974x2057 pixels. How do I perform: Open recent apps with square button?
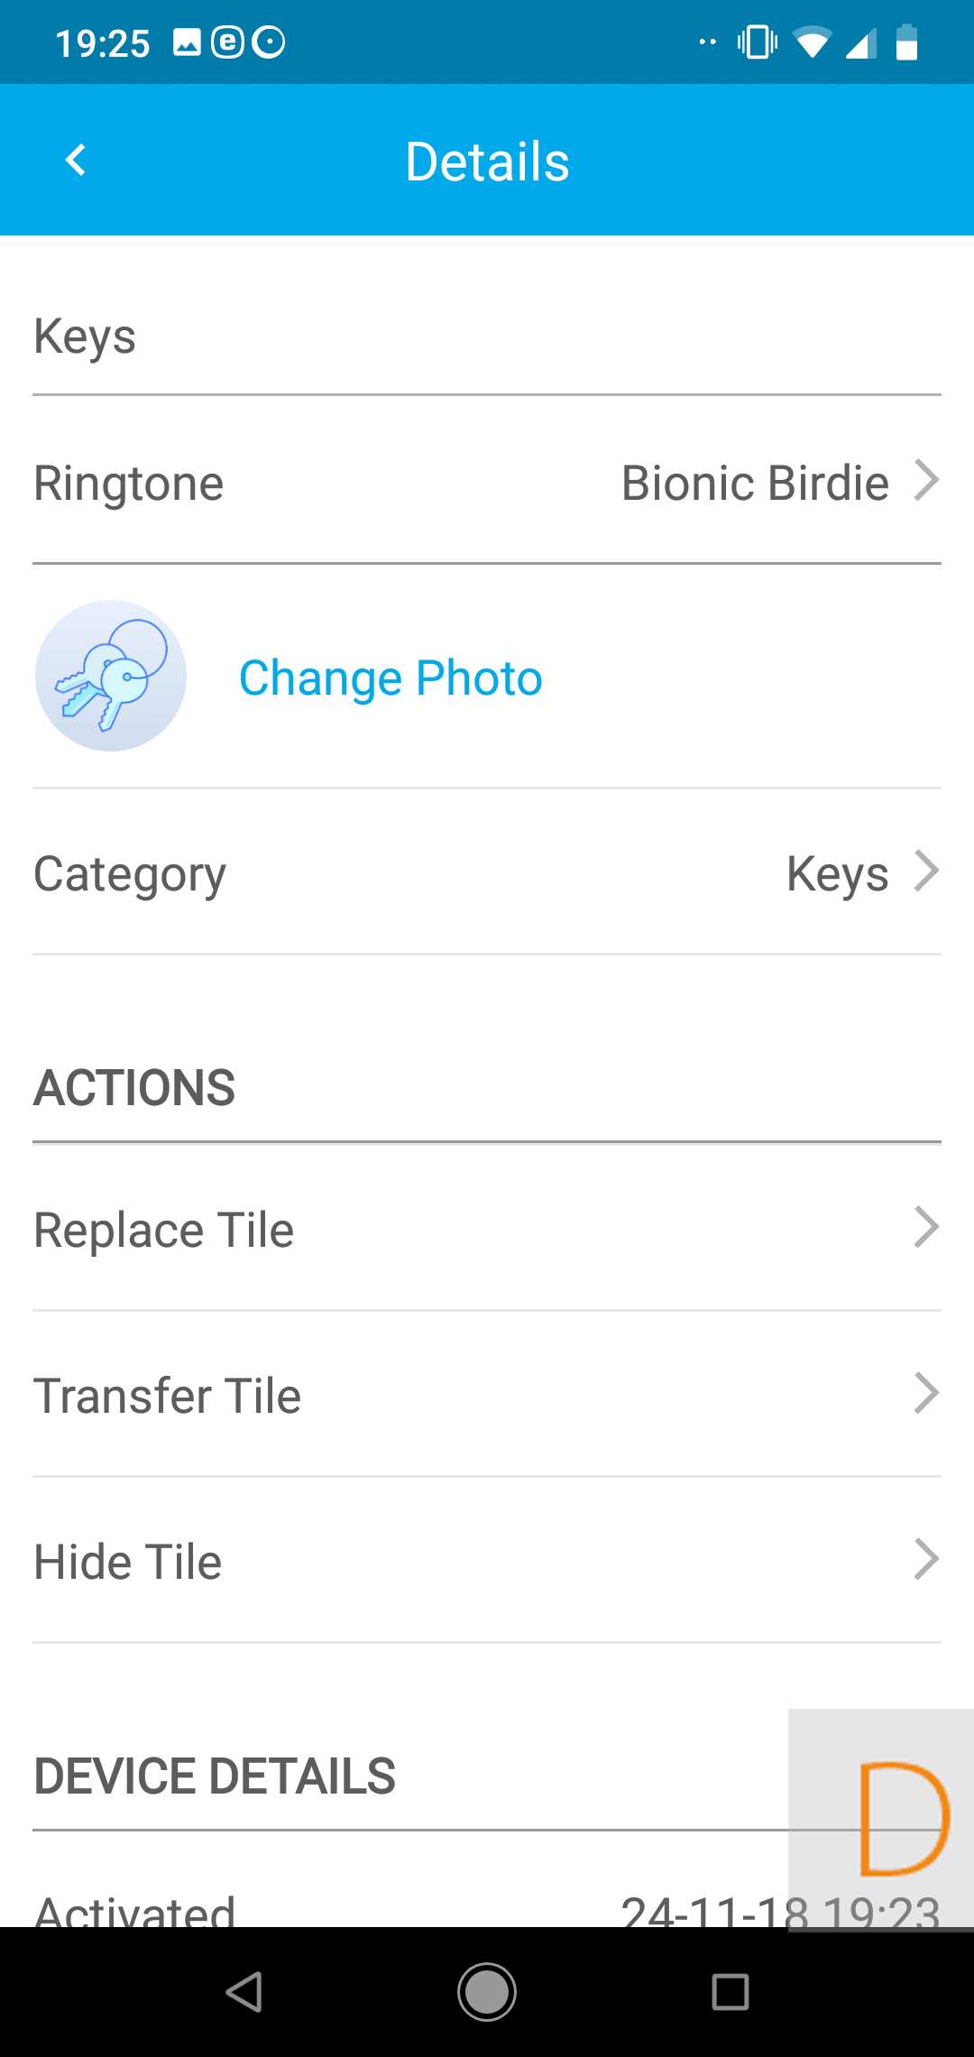tap(730, 1991)
